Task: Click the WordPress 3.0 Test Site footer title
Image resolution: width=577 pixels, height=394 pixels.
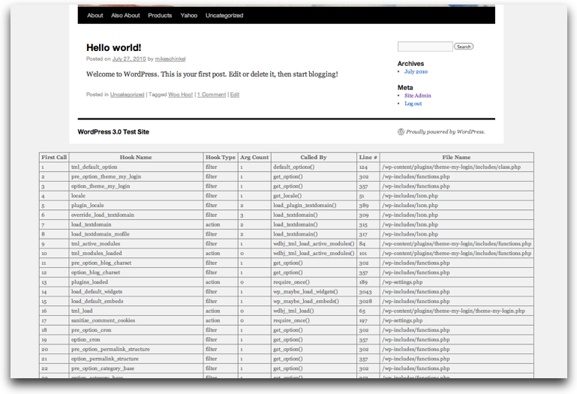Action: (113, 132)
